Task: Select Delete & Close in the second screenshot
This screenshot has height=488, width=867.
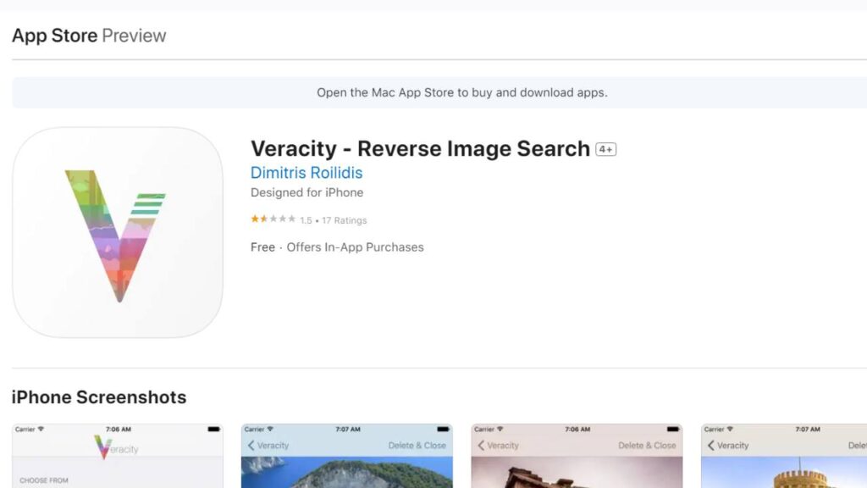Action: (418, 445)
